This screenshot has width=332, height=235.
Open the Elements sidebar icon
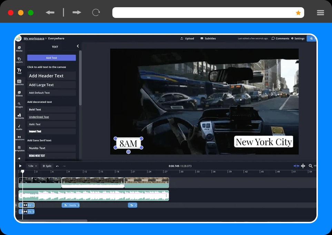click(19, 116)
